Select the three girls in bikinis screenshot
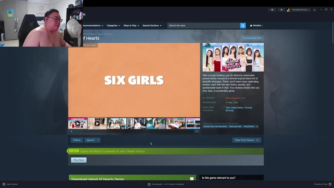Screen dimensions: 334x188 click(x=117, y=124)
